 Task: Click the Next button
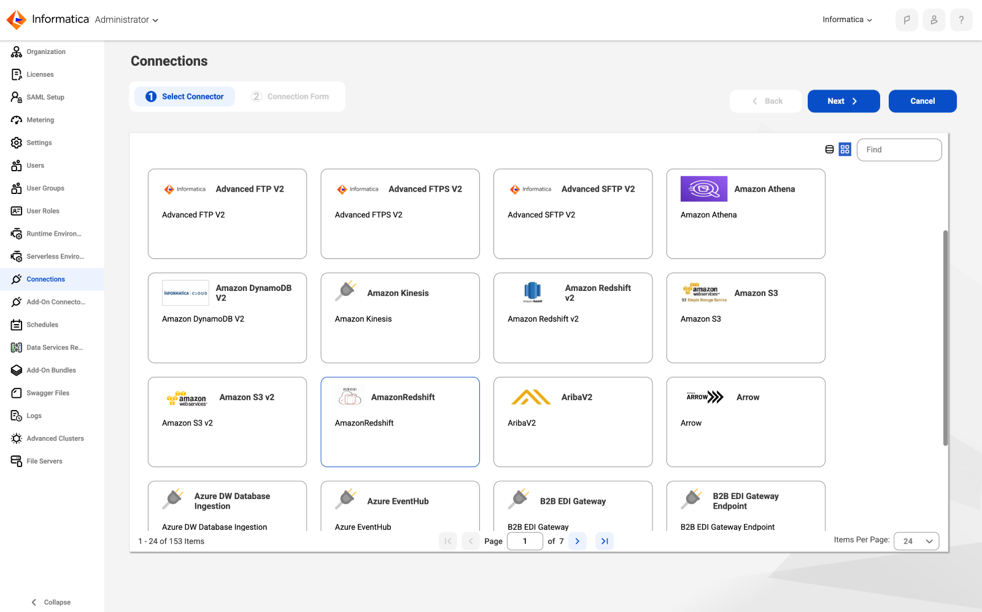point(843,101)
